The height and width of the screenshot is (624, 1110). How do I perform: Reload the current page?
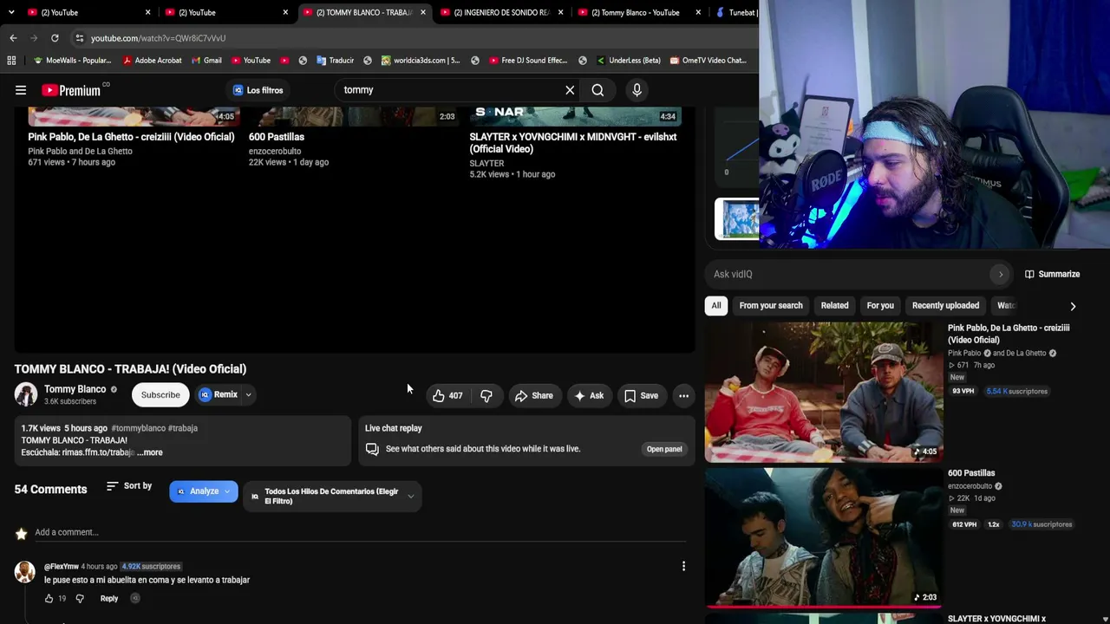(55, 38)
